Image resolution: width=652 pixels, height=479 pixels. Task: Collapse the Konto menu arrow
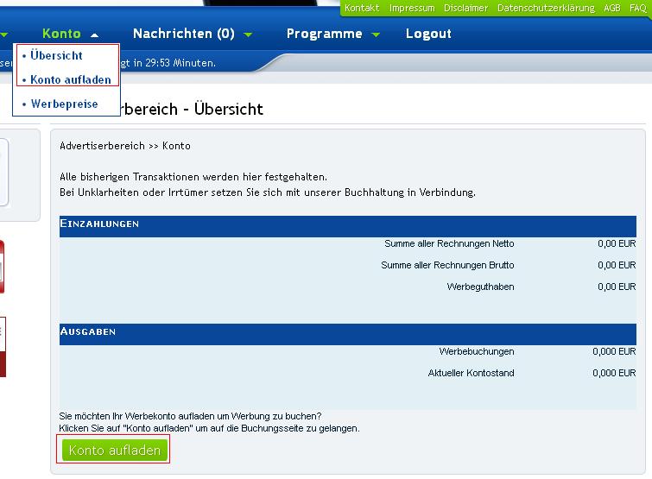point(94,35)
